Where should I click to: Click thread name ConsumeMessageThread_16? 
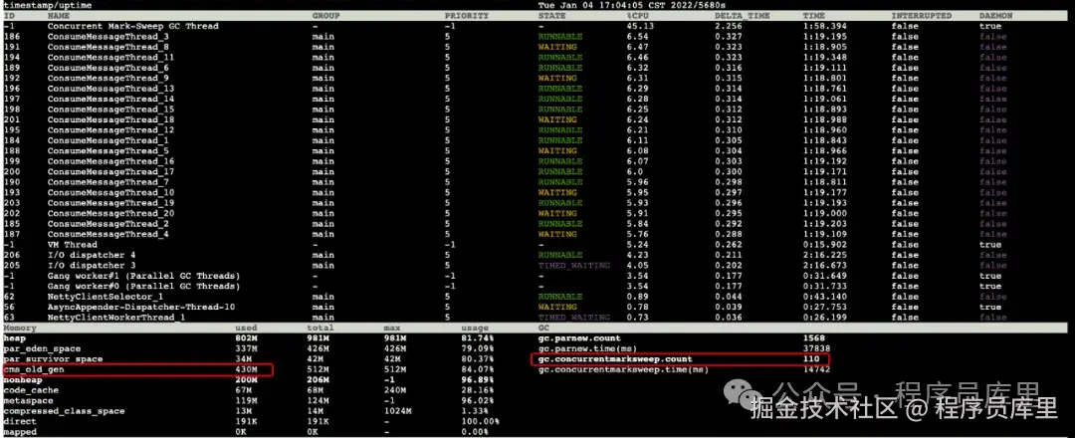point(110,161)
